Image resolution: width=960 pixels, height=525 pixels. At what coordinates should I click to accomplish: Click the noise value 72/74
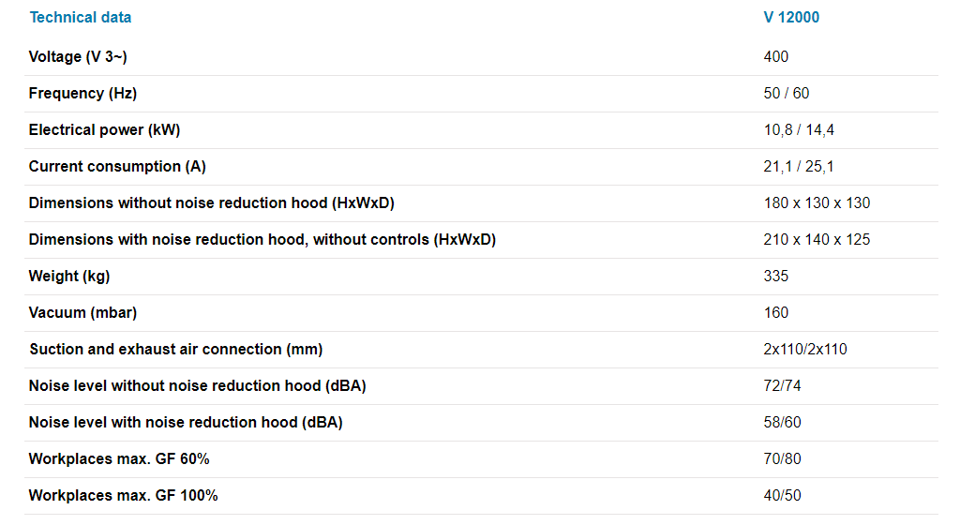tap(783, 385)
